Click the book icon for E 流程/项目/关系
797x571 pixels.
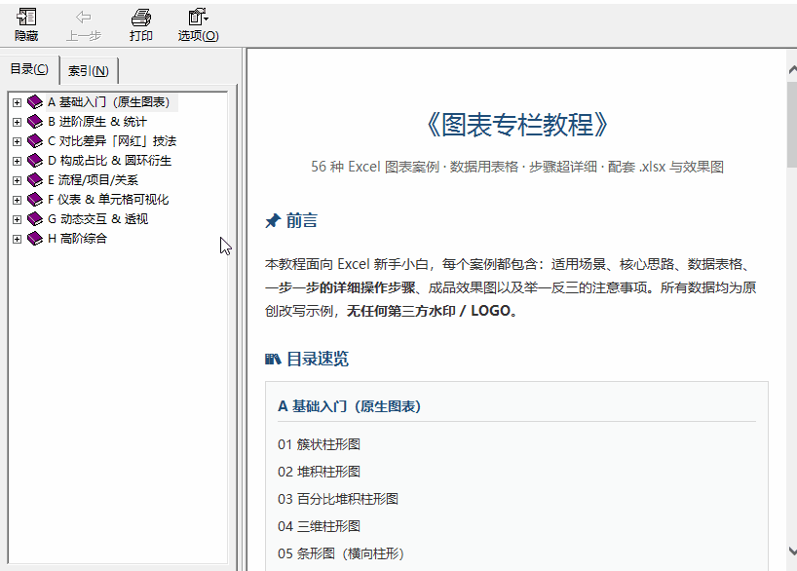click(34, 180)
